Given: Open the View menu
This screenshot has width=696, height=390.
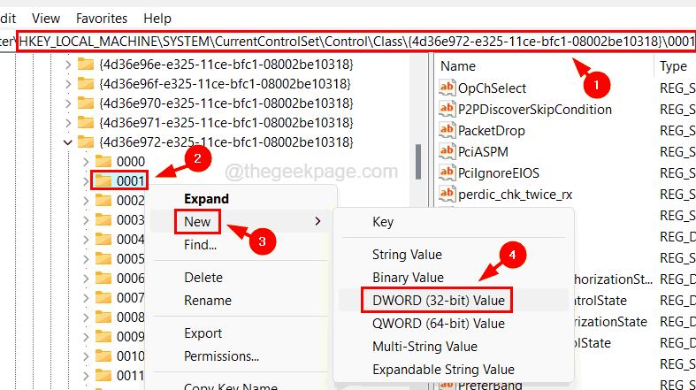Looking at the screenshot, I should click(46, 18).
